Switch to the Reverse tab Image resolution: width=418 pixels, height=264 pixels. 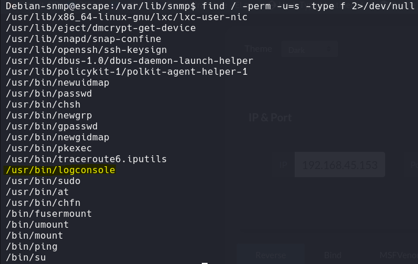point(270,255)
